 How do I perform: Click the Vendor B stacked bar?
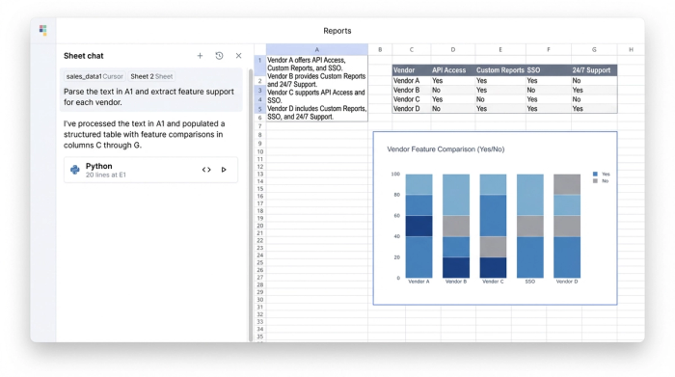tap(456, 226)
